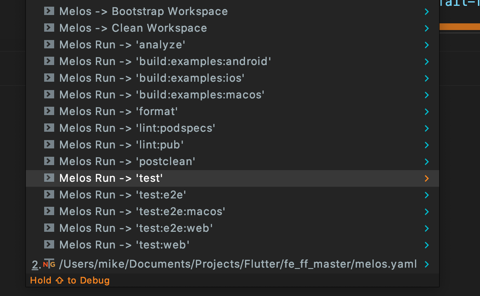Select Melos Run 'lint:pub' text

pos(122,145)
